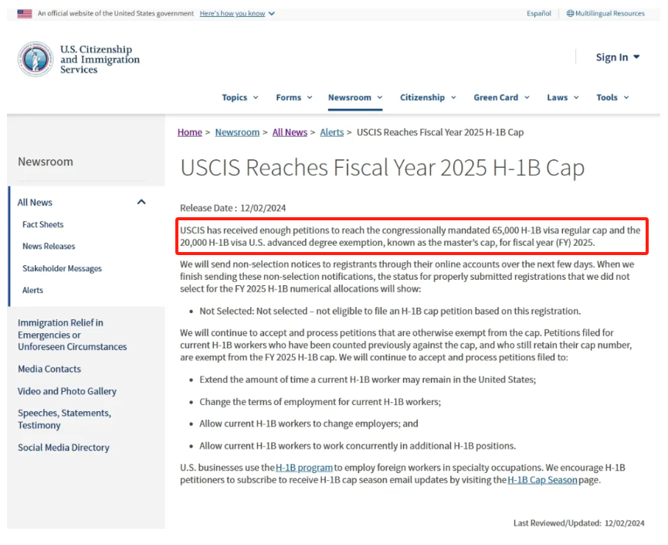
Task: Click the "Extend the amount of time" bullet
Action: click(x=368, y=380)
